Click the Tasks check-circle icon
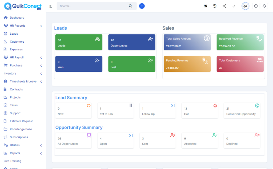The height and width of the screenshot is (169, 273). [x=5, y=105]
